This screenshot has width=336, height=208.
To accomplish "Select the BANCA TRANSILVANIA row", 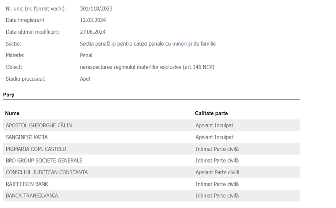I will tap(151, 195).
